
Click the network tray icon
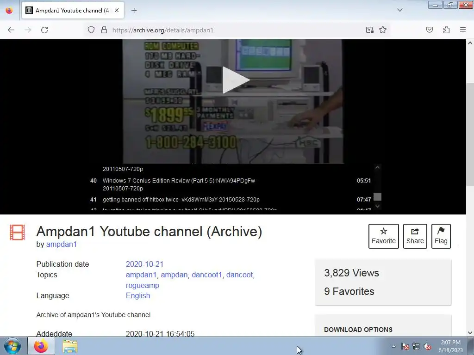coord(416,346)
